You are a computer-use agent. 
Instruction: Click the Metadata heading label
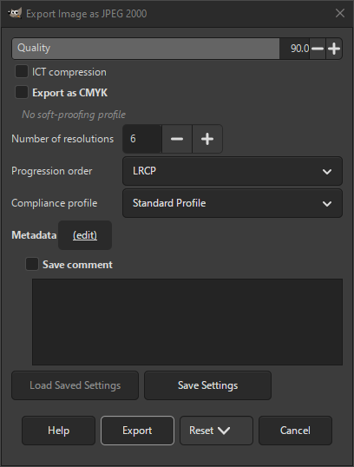34,235
